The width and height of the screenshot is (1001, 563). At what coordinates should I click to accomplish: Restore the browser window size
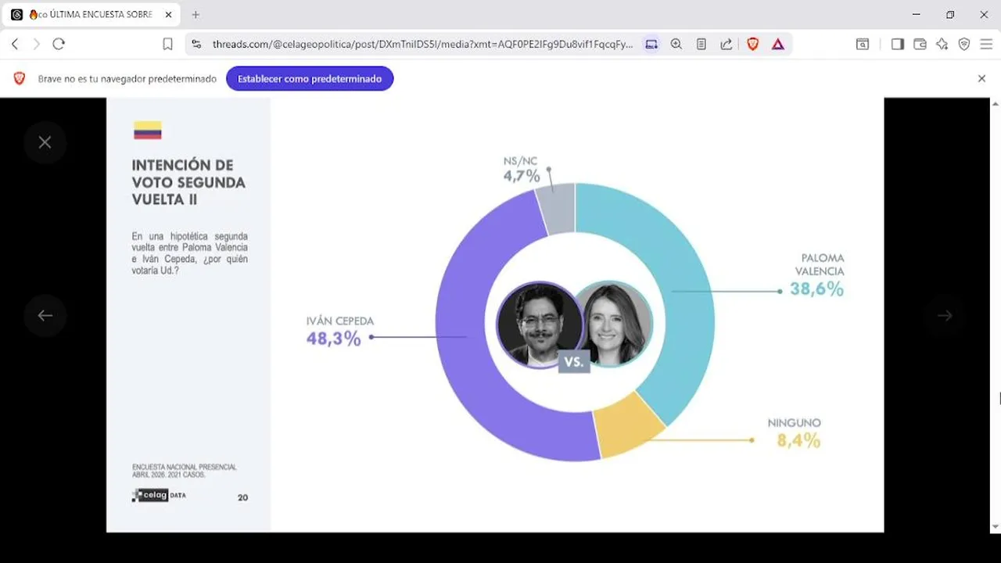pos(950,15)
